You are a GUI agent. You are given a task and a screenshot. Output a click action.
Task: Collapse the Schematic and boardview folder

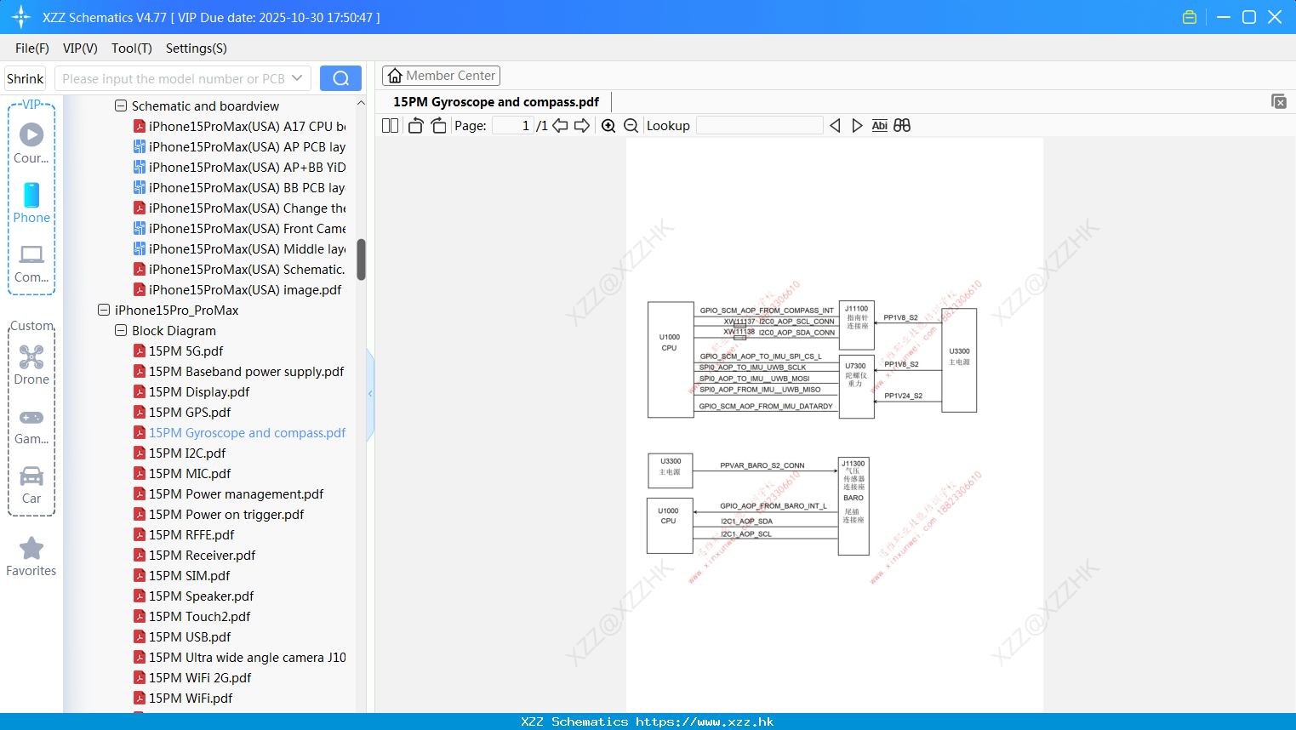pyautogui.click(x=121, y=106)
